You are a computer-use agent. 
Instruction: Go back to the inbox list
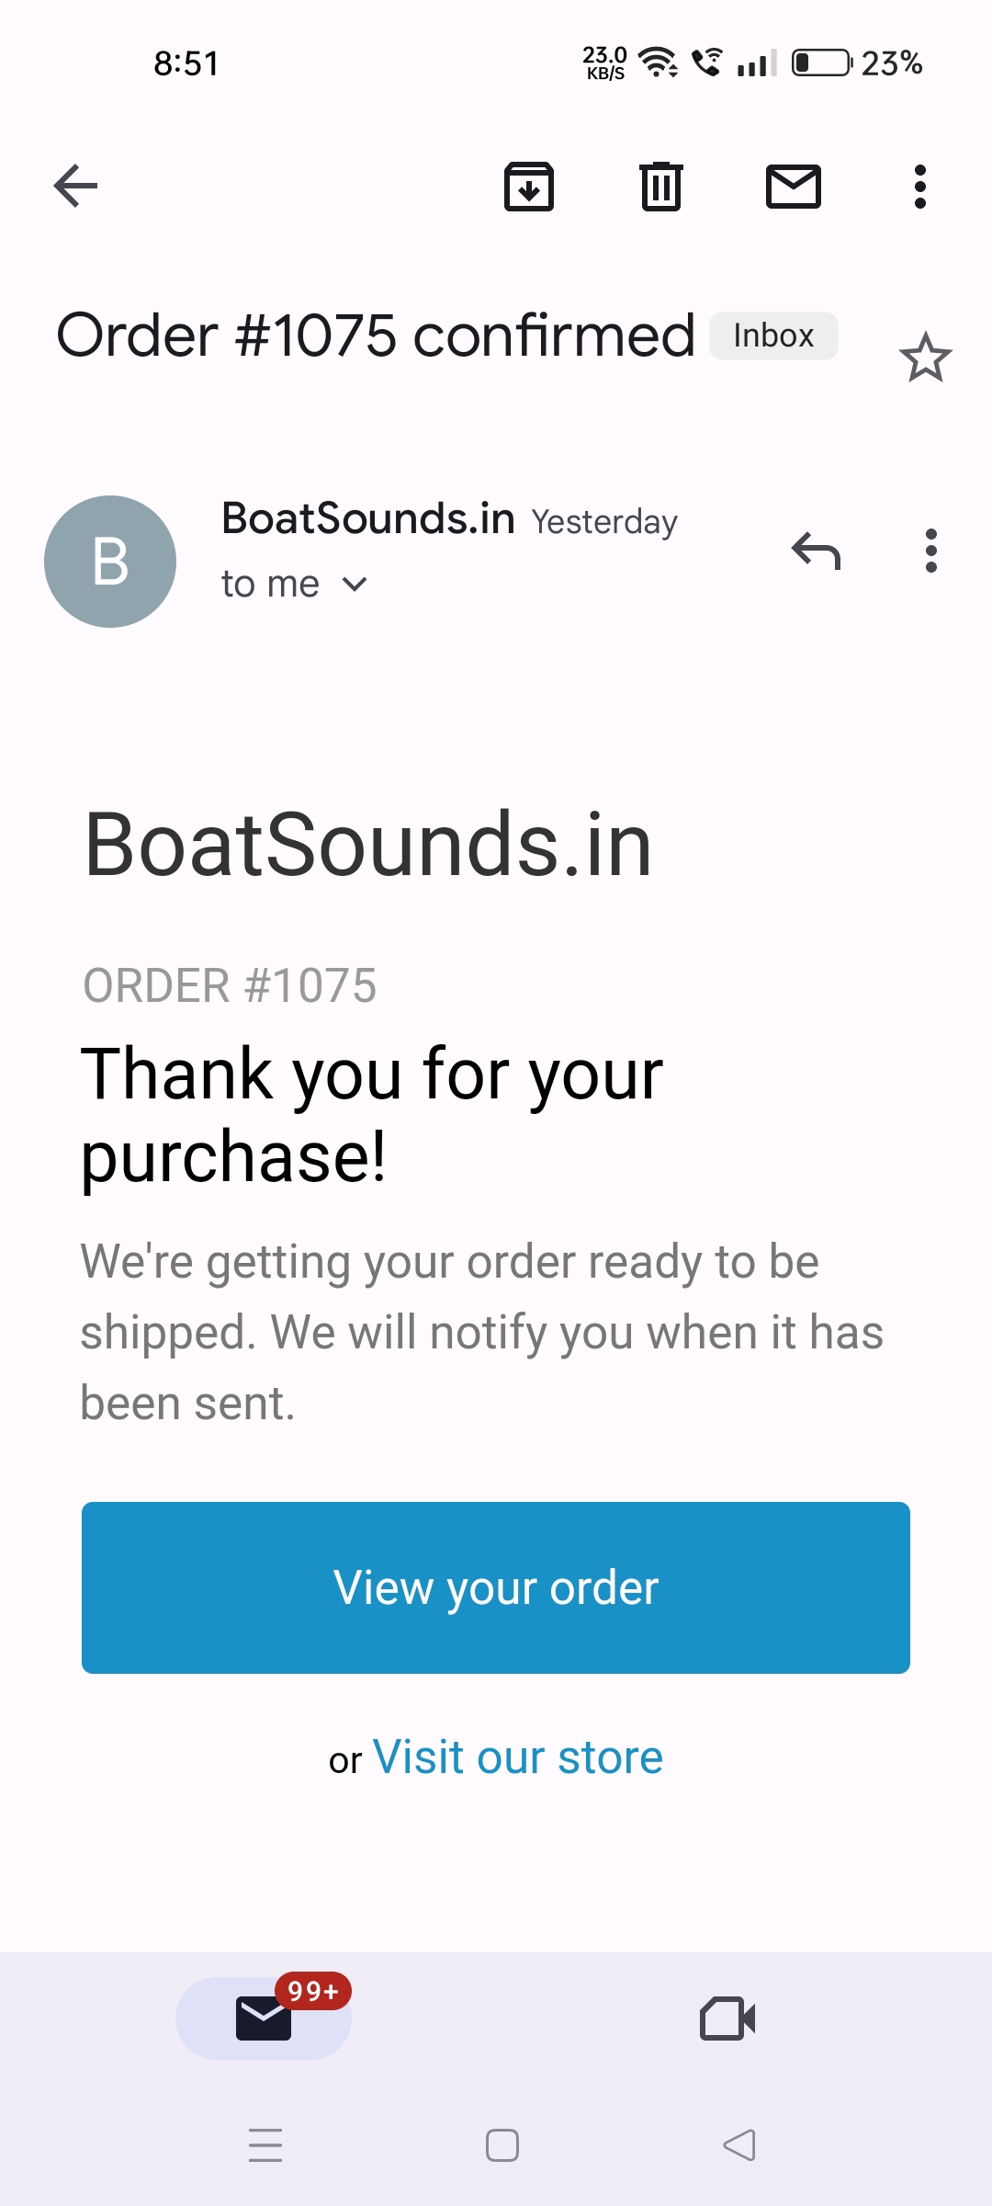[75, 187]
